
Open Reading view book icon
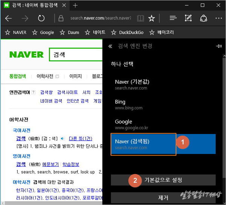140,18
